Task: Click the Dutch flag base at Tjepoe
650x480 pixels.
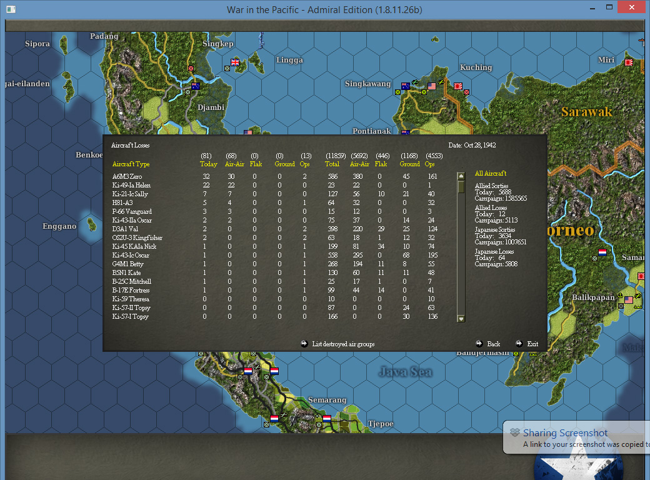Action: point(327,419)
